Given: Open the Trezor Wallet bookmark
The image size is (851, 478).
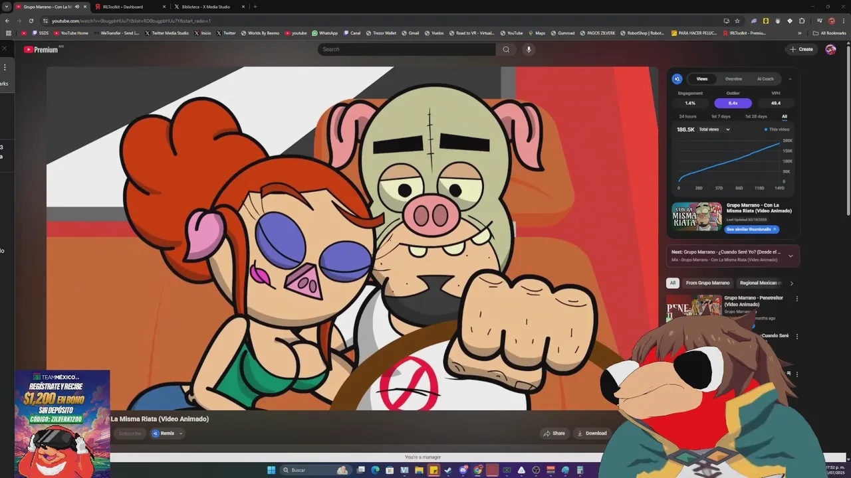Looking at the screenshot, I should pyautogui.click(x=380, y=33).
